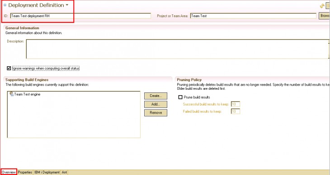Open the Ant tab

click(x=64, y=172)
